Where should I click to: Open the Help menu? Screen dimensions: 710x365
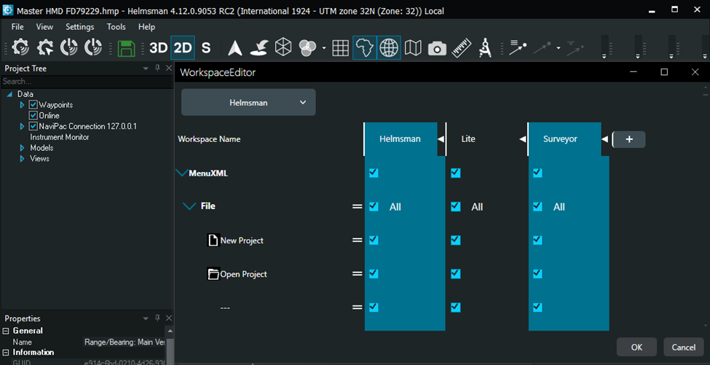pyautogui.click(x=146, y=27)
